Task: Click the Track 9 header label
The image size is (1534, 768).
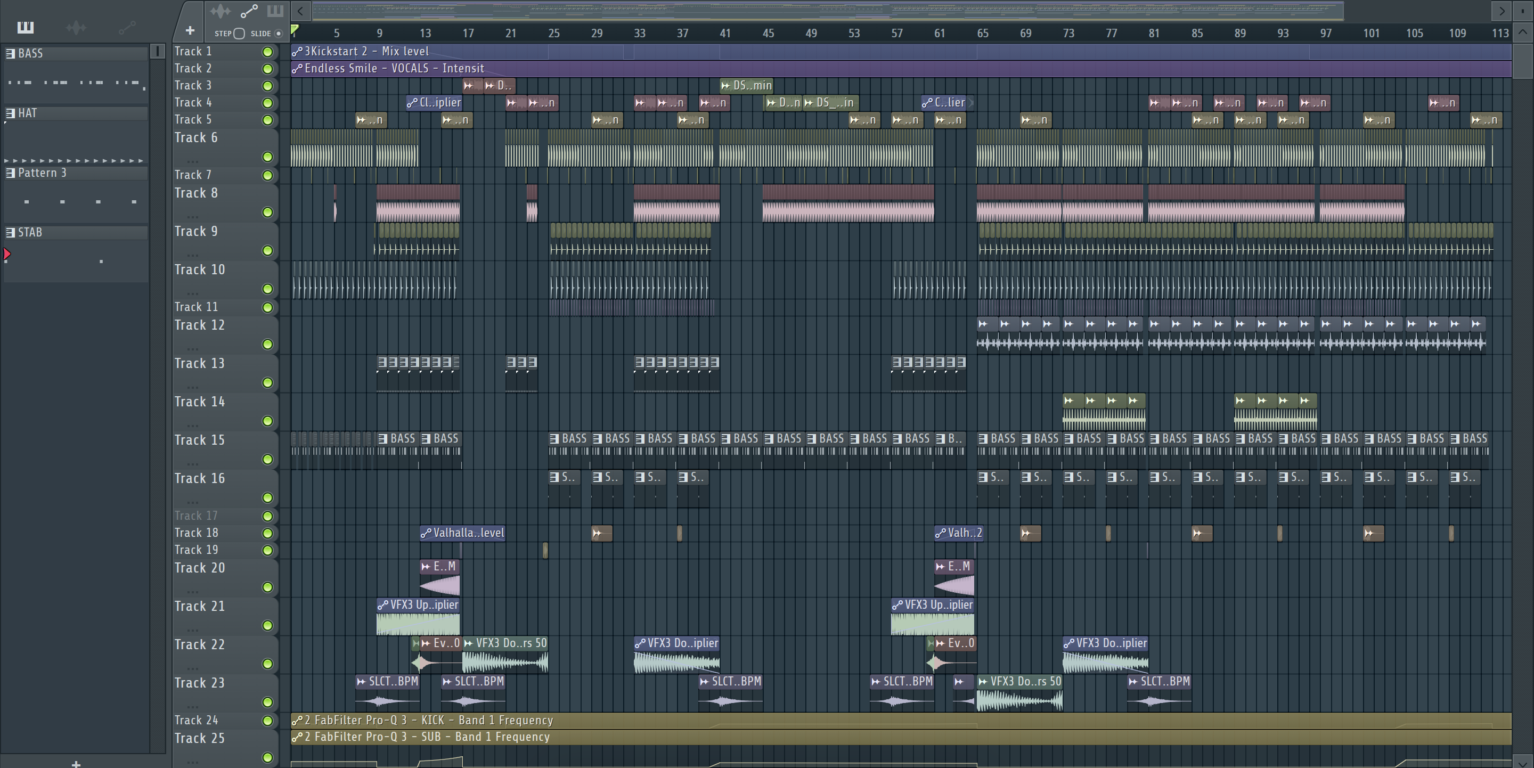Action: tap(196, 231)
